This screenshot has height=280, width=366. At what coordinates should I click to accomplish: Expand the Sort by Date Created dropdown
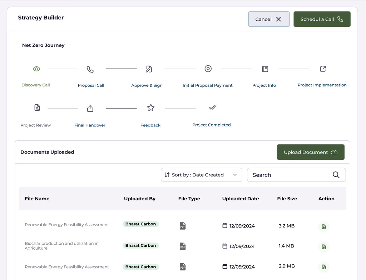pyautogui.click(x=201, y=175)
